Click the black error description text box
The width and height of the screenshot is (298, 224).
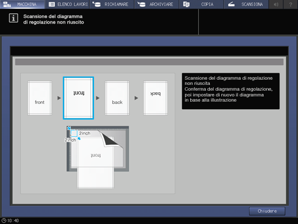click(x=231, y=91)
